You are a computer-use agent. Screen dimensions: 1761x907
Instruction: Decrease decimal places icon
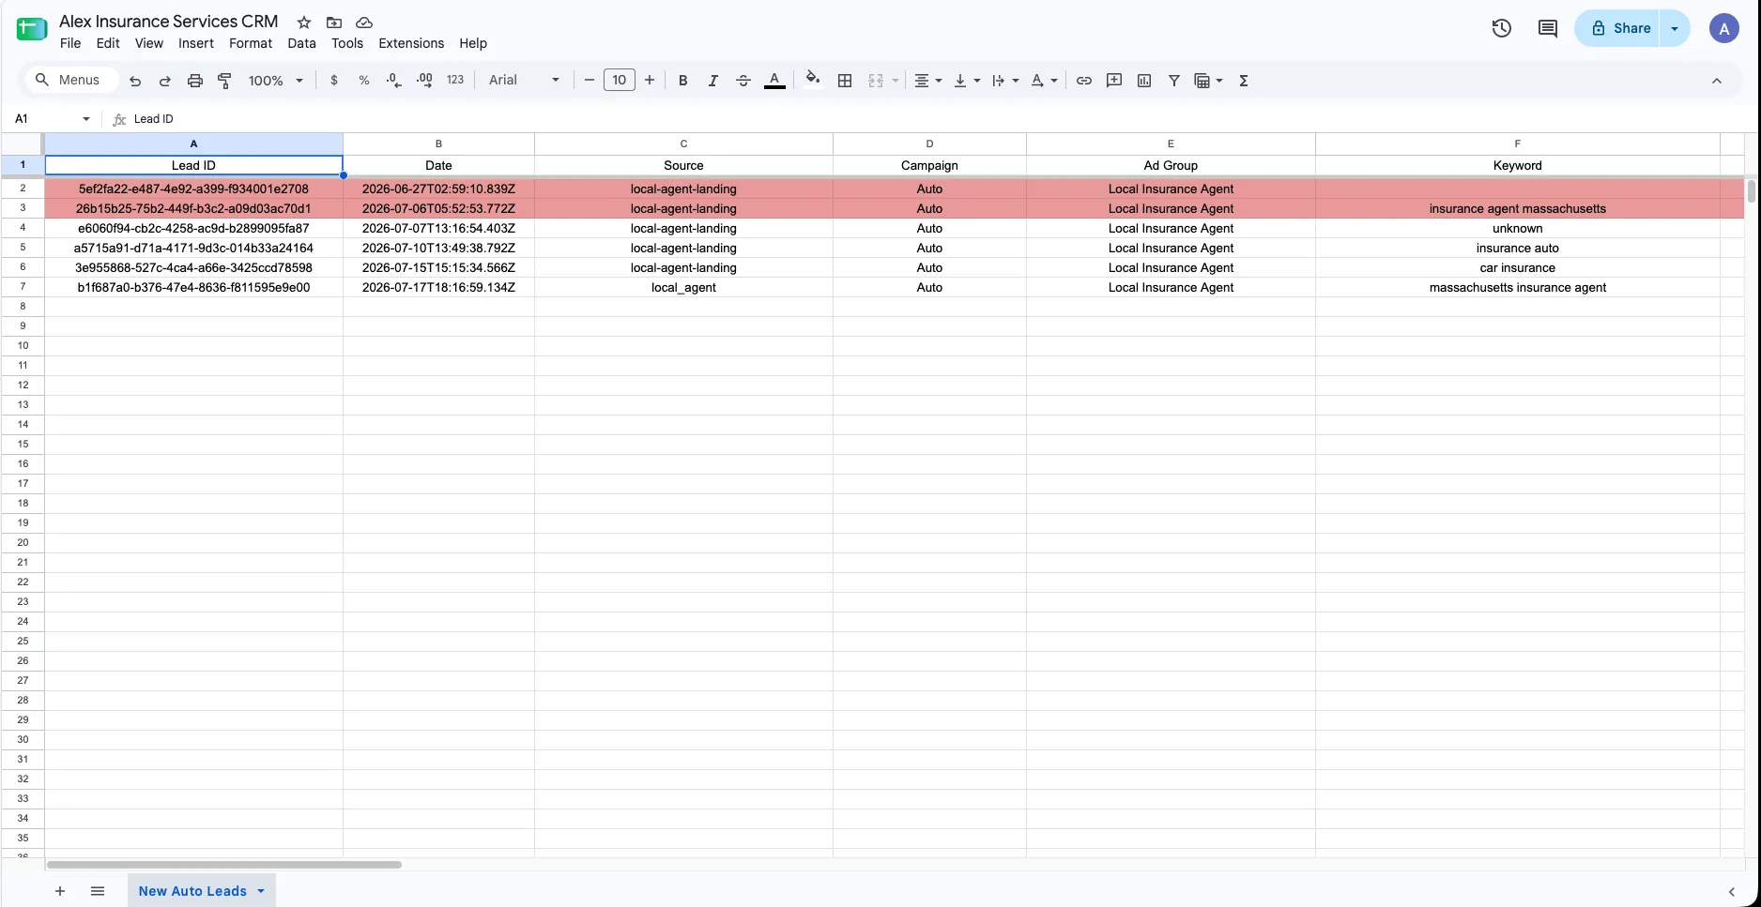pos(394,81)
